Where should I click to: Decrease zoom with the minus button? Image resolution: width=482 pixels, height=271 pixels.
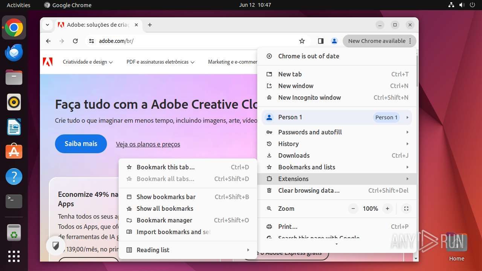(x=353, y=209)
